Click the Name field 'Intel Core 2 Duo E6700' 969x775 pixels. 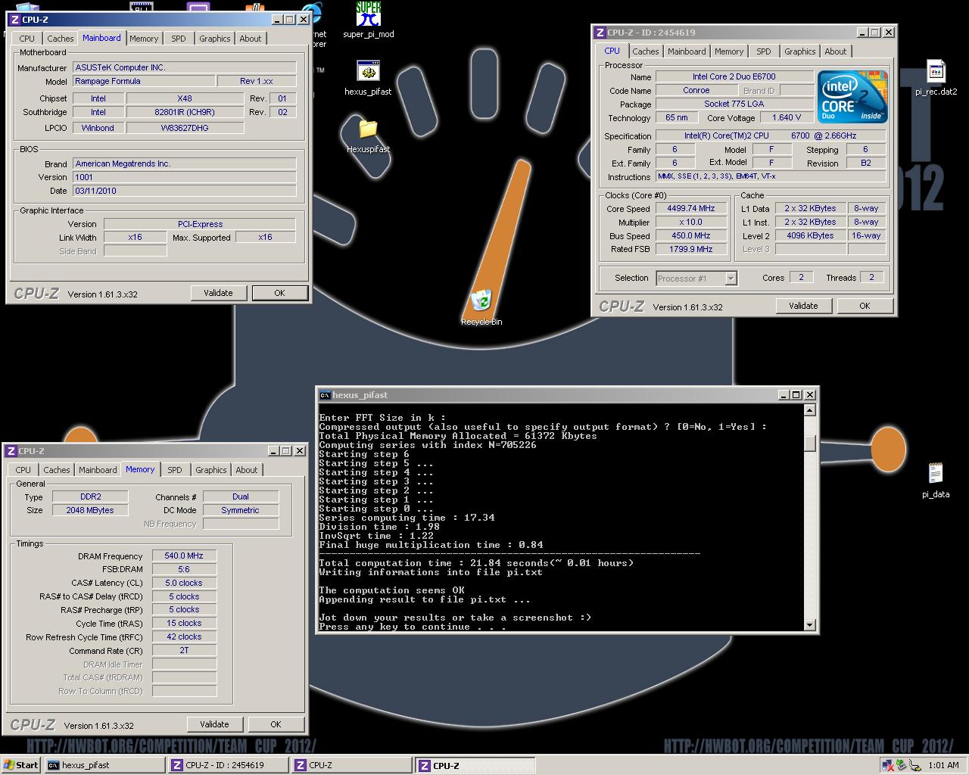tap(734, 76)
